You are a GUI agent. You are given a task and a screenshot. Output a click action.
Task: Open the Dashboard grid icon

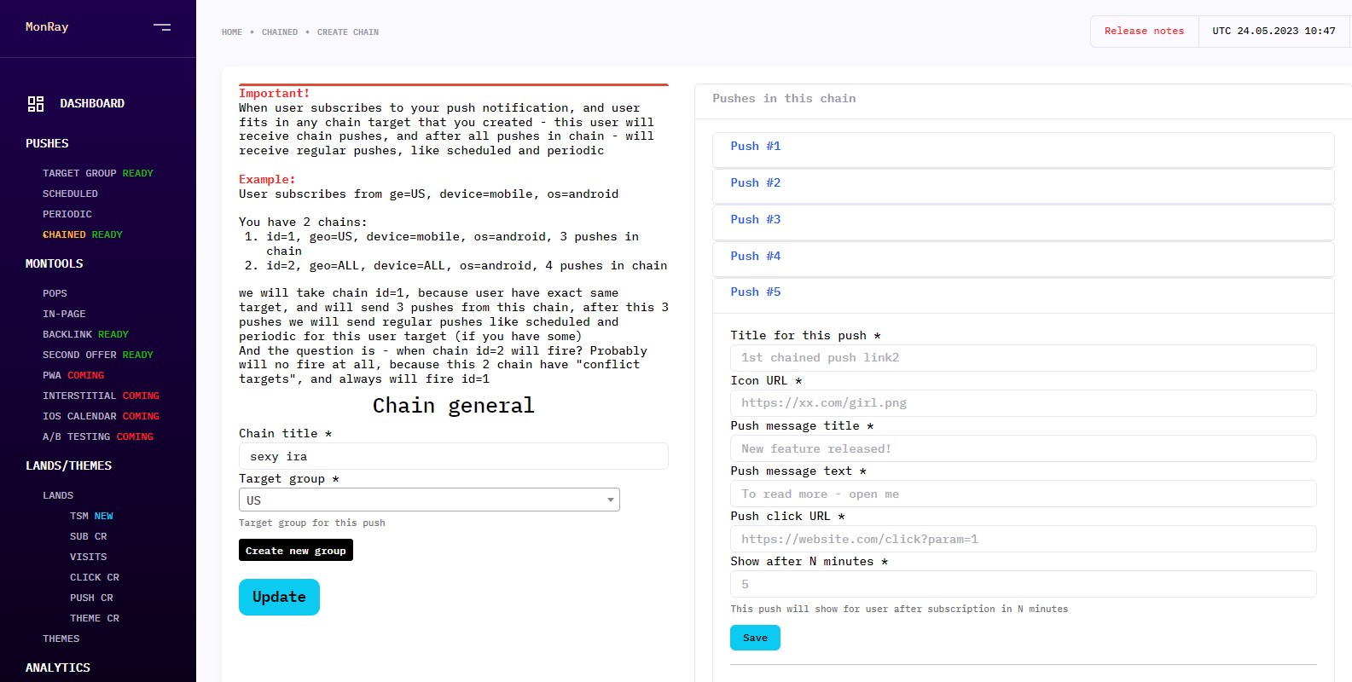point(36,104)
